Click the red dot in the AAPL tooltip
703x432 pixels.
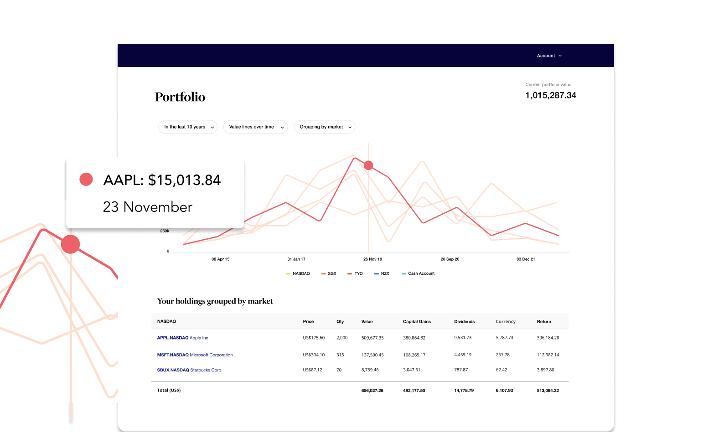86,180
